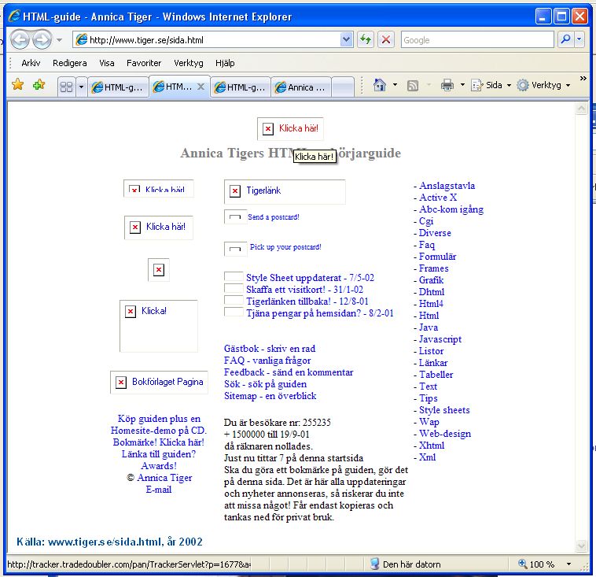This screenshot has height=577, width=596.
Task: Open recent pages dropdown beside Forward button
Action: (x=59, y=39)
